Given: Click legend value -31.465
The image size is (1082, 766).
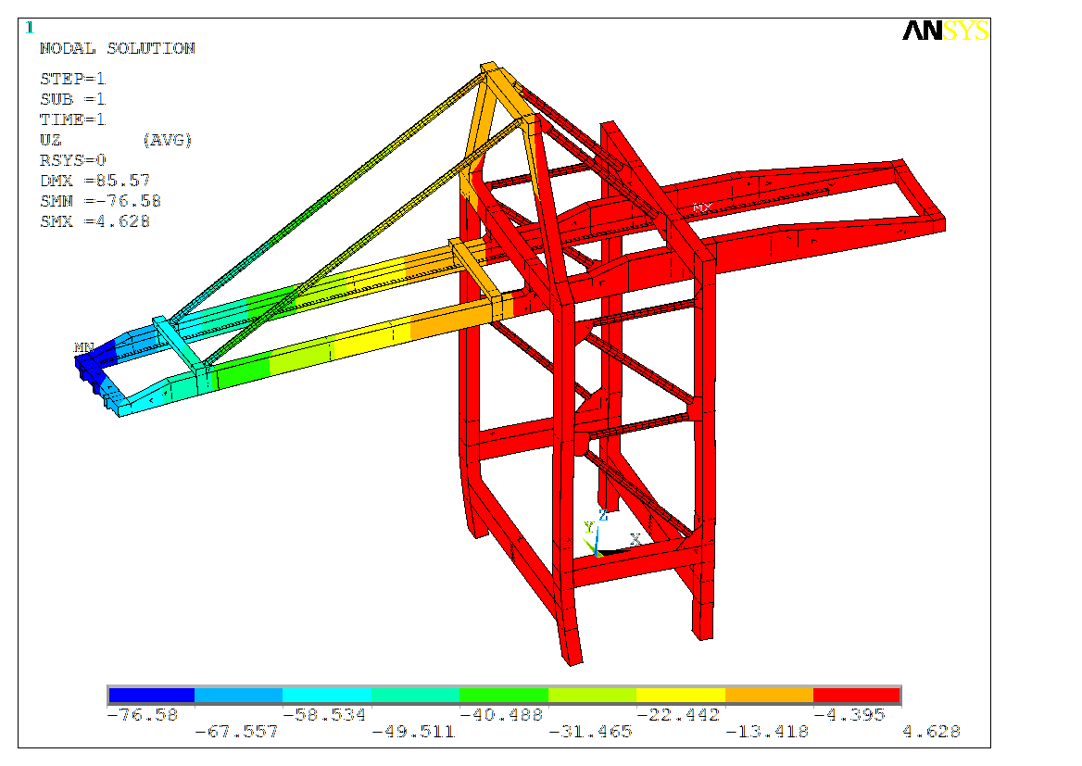Looking at the screenshot, I should pyautogui.click(x=590, y=732).
